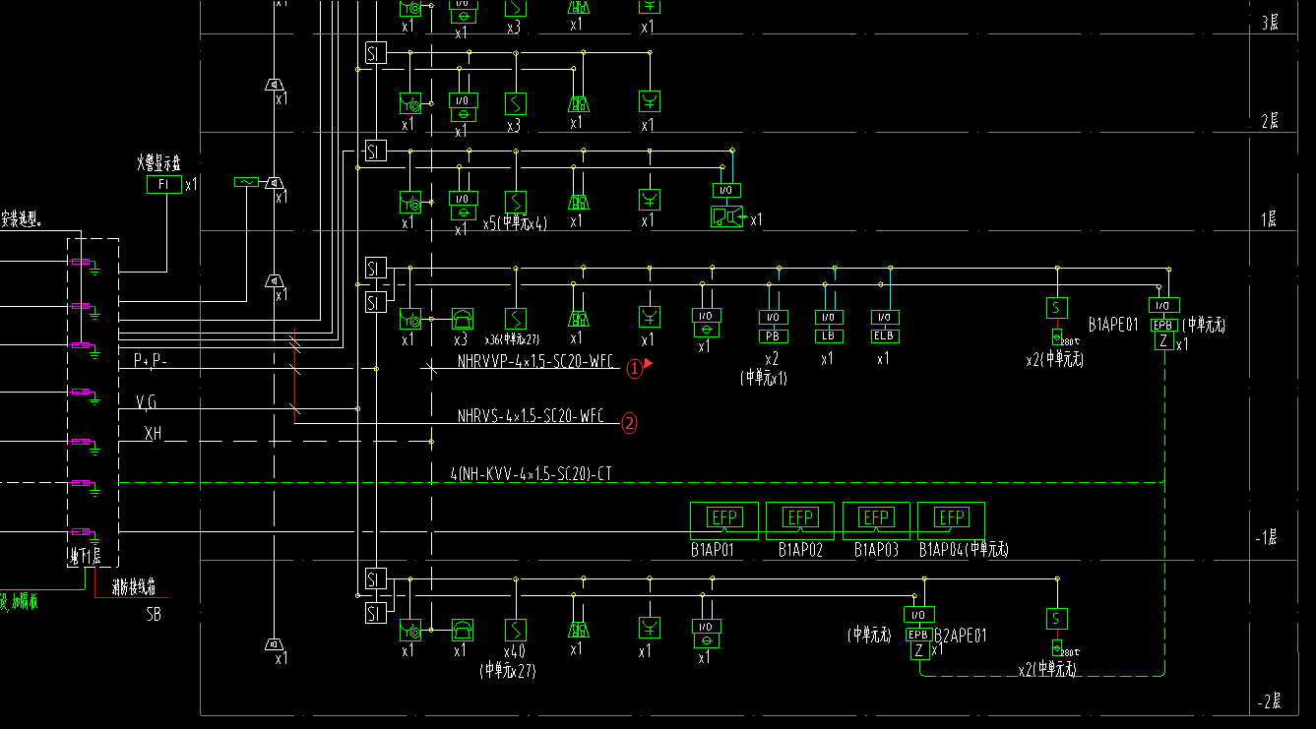The image size is (1316, 729).
Task: Select the Z box under B1APE01's EPB
Action: click(1164, 341)
